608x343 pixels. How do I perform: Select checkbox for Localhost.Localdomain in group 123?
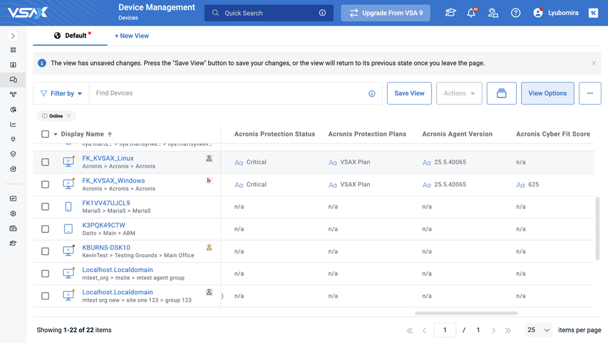(x=45, y=296)
